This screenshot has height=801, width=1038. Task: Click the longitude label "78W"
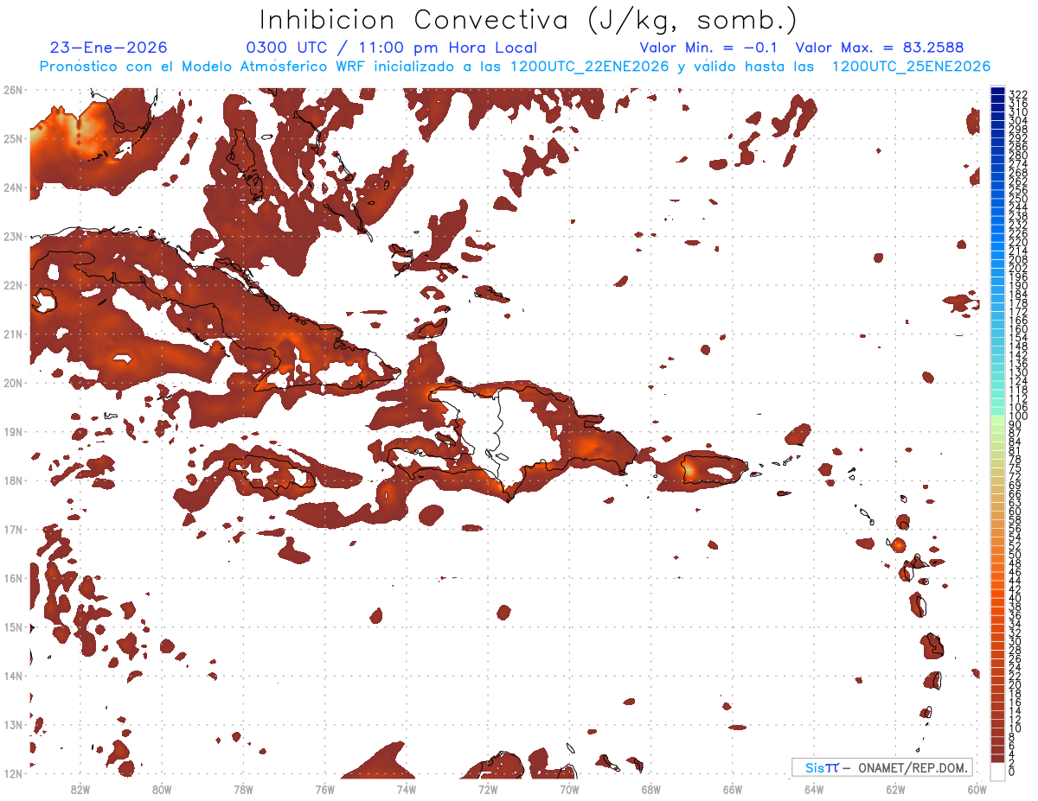click(x=243, y=789)
